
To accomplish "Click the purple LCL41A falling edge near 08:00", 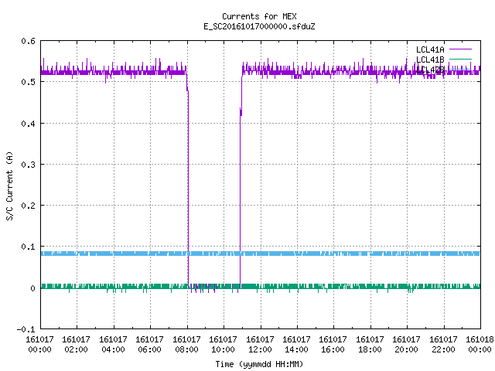I will (188, 189).
